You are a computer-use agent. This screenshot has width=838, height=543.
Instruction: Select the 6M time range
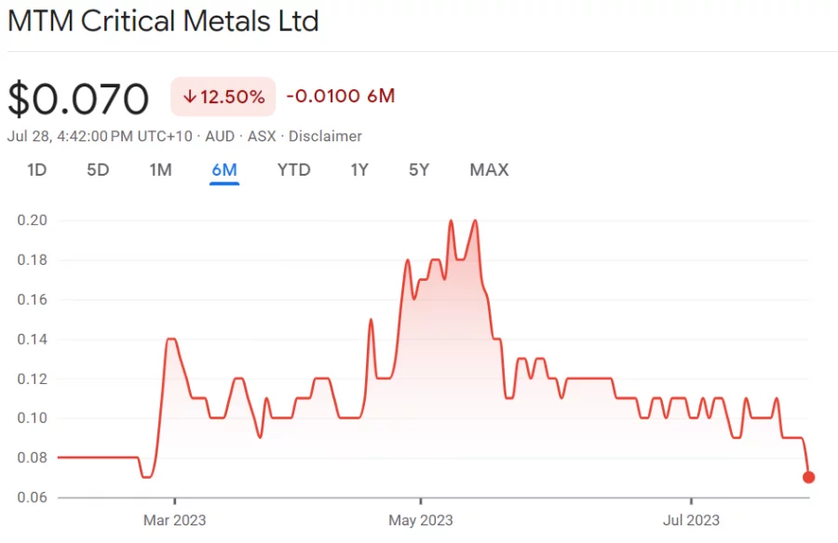[x=225, y=170]
